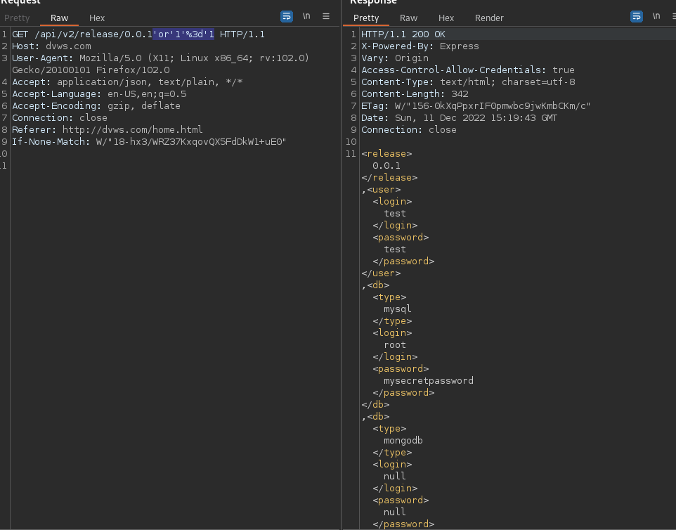Click the Gecko/20100101 Firefox/102.0 line
This screenshot has height=530, width=676.
91,70
